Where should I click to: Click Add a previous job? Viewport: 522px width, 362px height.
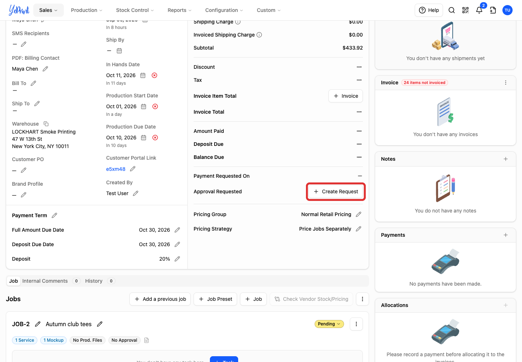[160, 299]
